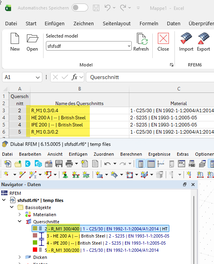Click the red Close model icon
Screen dimensions: 214x264
[x=163, y=38]
